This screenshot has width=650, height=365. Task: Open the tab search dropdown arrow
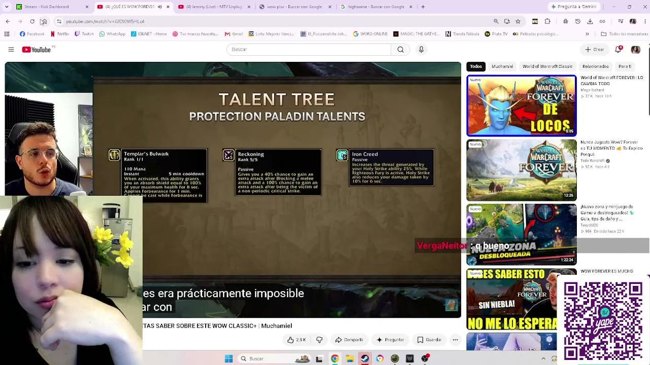tap(6, 7)
